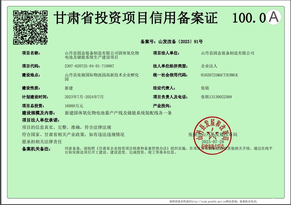
Task: Click the contact phone 张铭13130022569
Action: [x=216, y=97]
